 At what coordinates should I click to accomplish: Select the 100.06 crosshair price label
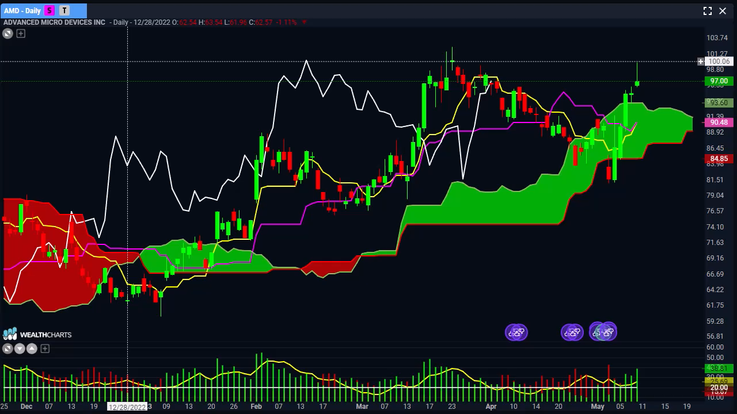tap(719, 62)
